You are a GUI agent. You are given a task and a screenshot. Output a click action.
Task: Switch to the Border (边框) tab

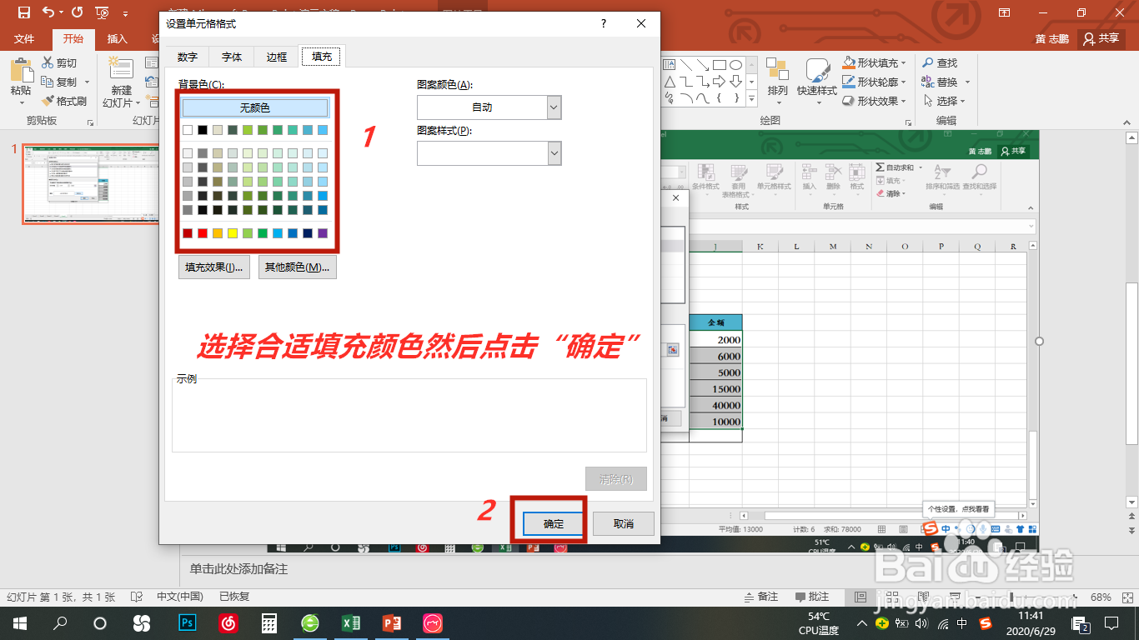coord(277,57)
